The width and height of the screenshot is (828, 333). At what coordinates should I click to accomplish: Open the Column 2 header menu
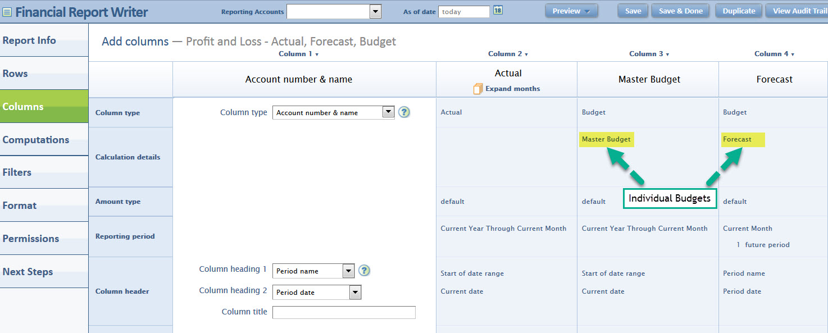pos(508,54)
